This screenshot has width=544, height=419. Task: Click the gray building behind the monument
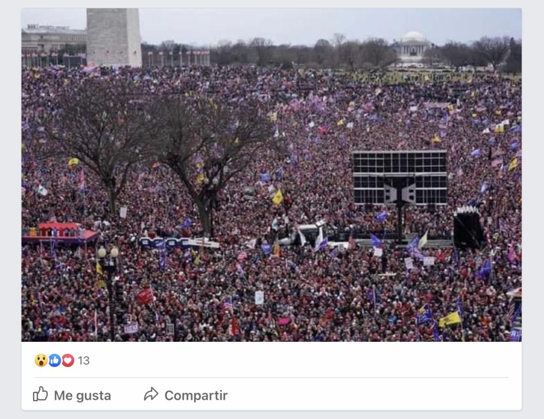[54, 39]
